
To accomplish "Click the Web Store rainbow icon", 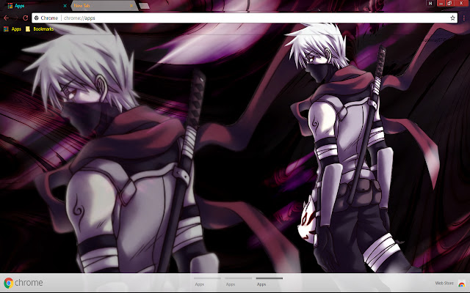I will point(462,283).
